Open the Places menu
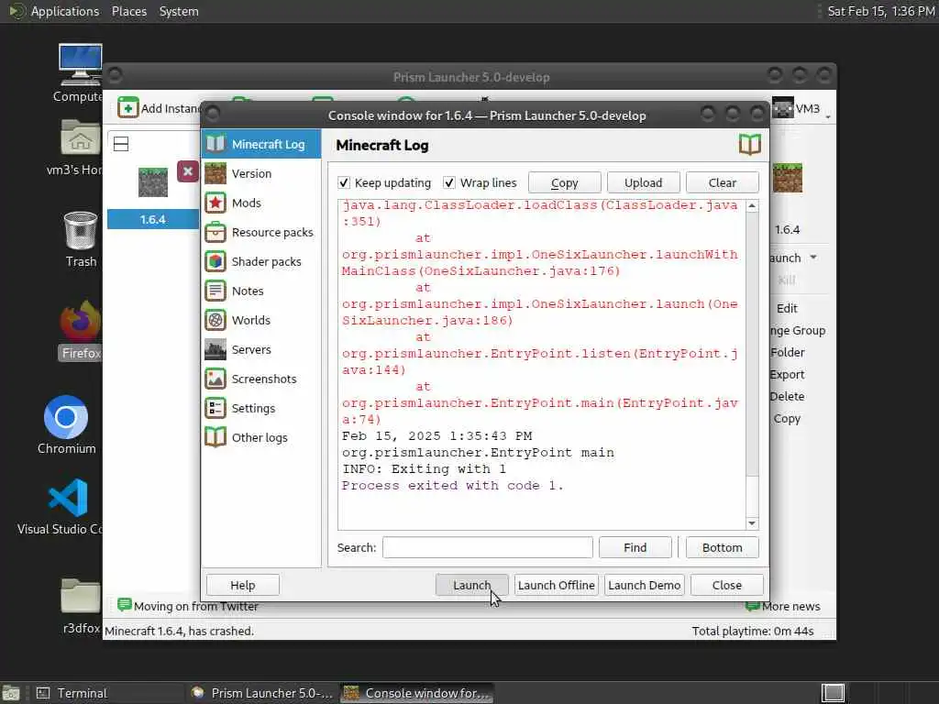 (x=128, y=11)
